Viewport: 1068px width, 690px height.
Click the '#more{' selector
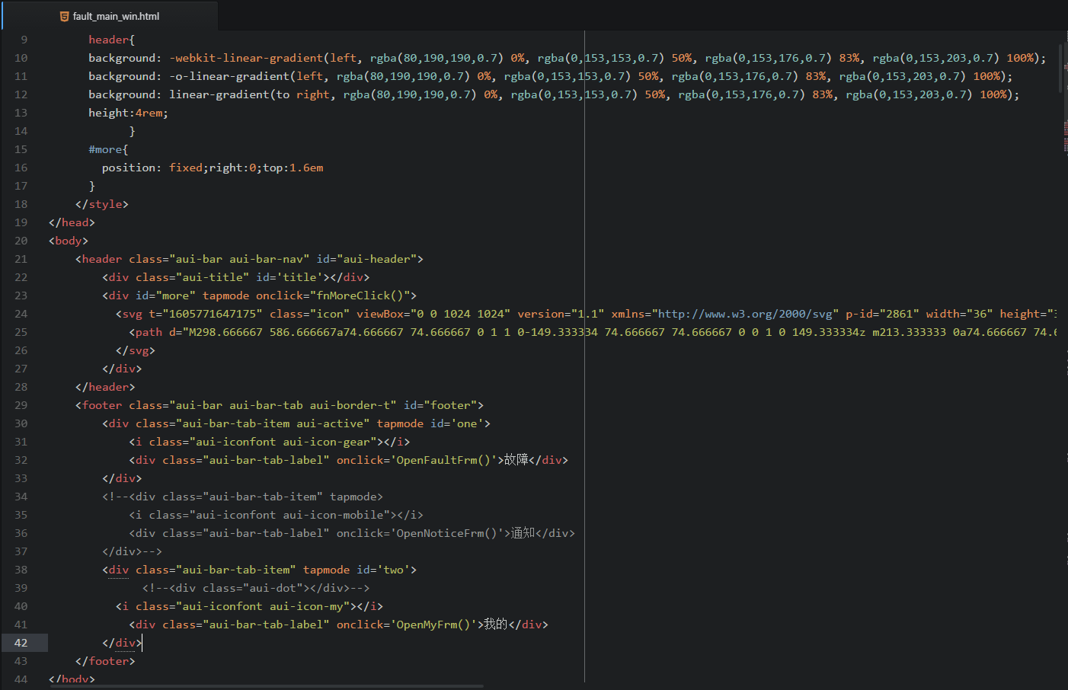(108, 149)
